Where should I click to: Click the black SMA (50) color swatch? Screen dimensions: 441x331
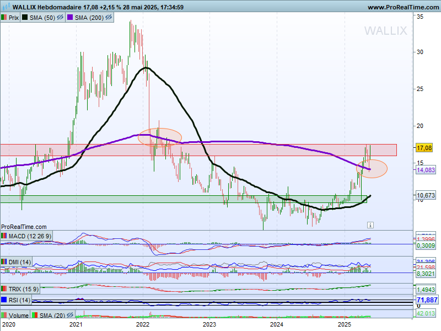point(25,18)
